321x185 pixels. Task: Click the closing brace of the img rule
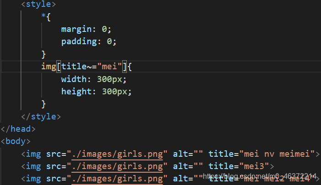click(44, 104)
